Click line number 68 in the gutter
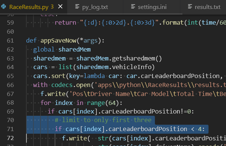Image resolution: width=226 pixels, height=146 pixels. [x=10, y=103]
